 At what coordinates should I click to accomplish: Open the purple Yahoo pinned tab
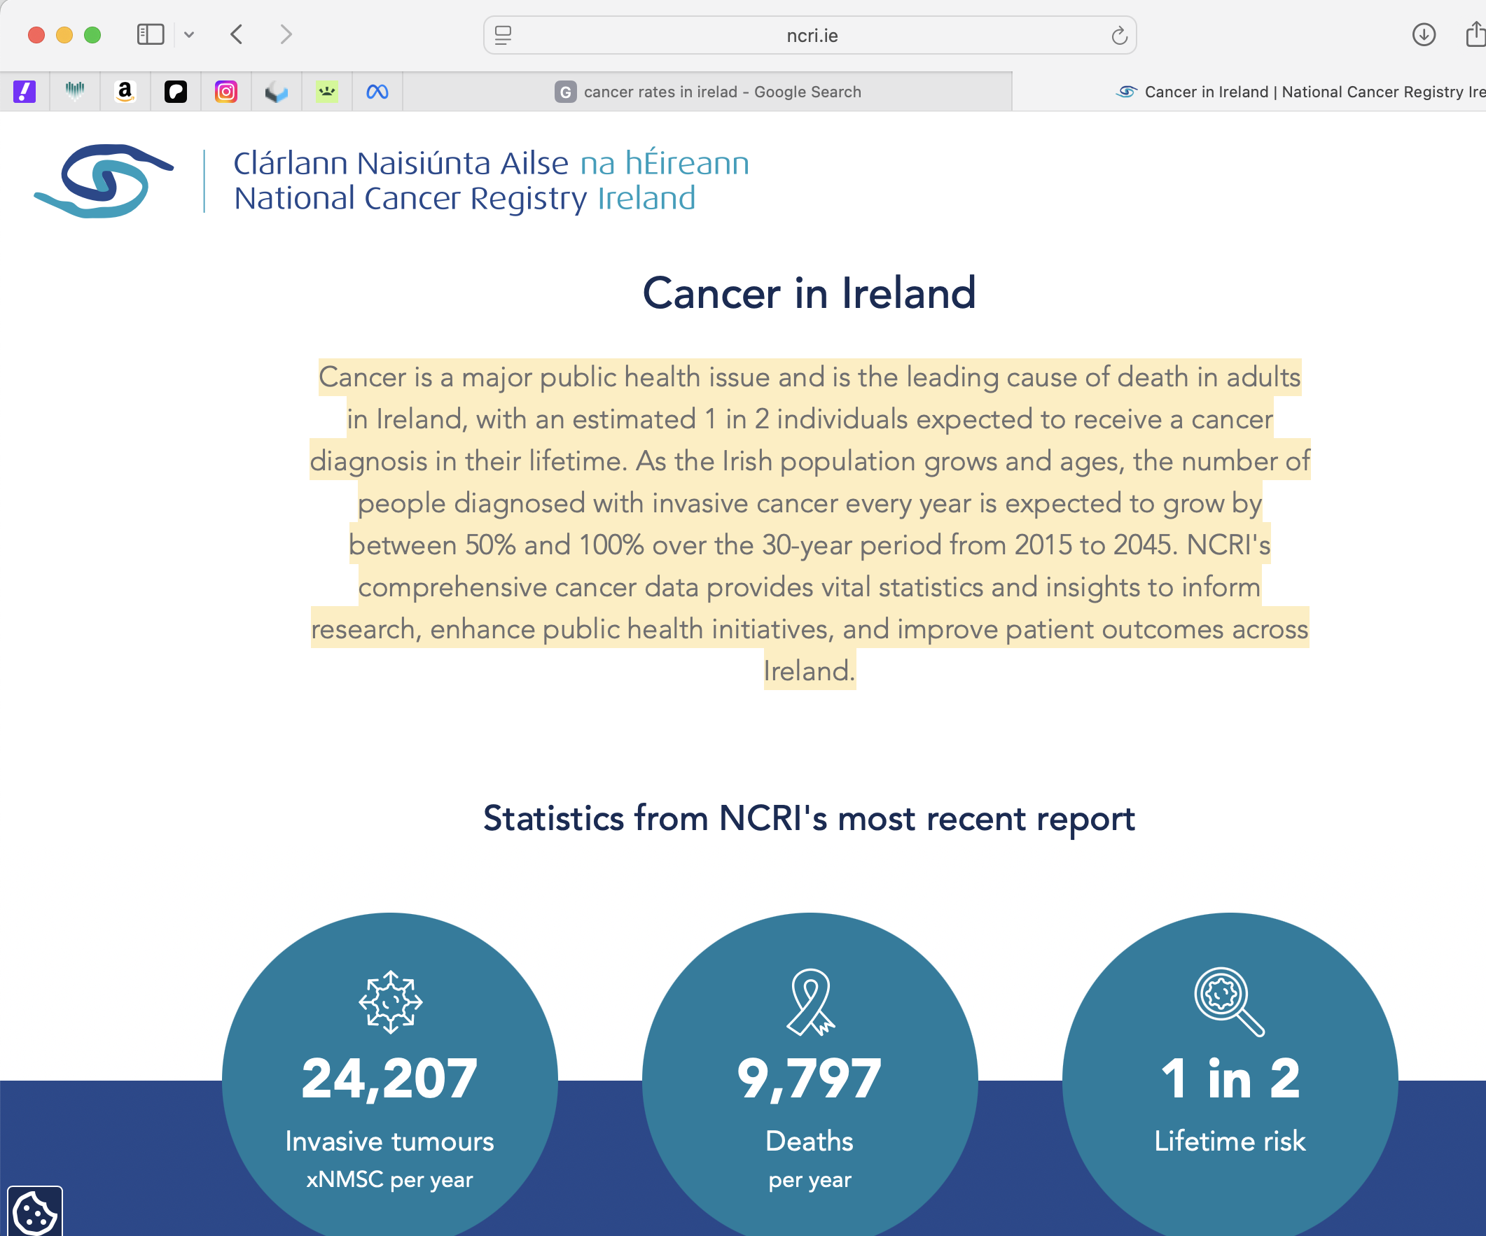25,92
